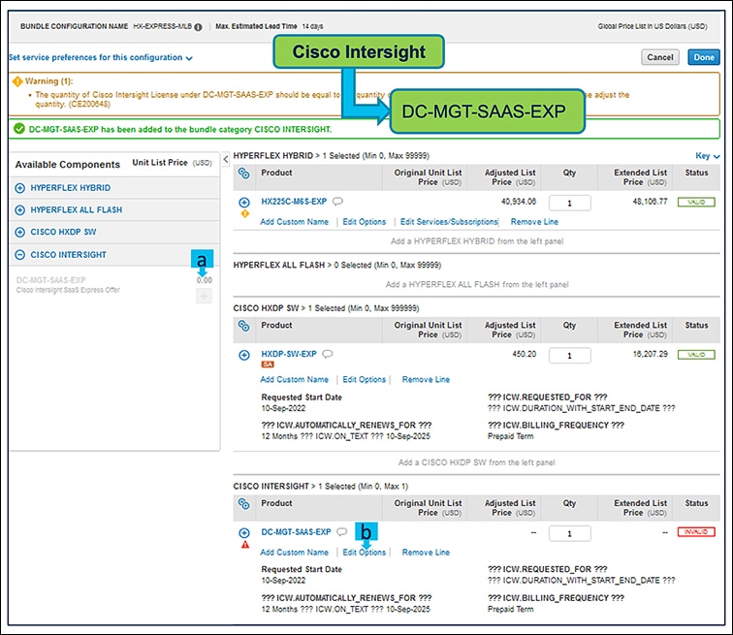Click Qty field for HX225C-M6S-EXP
Screen dimensions: 733x635
(x=569, y=203)
